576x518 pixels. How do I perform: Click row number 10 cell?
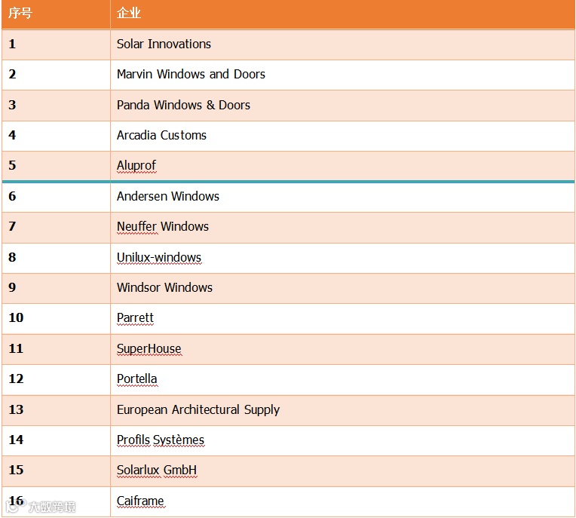(56, 319)
